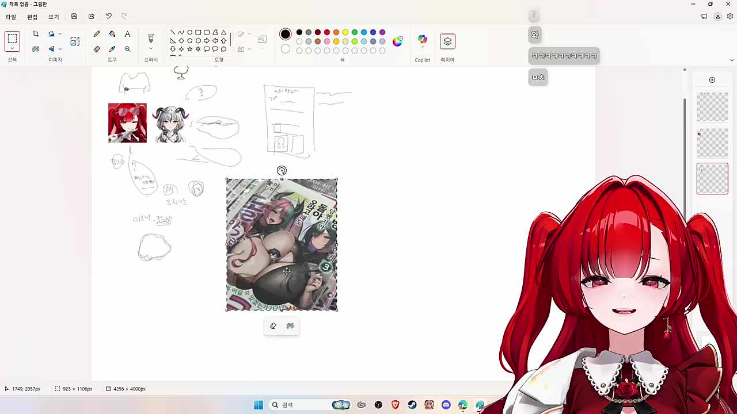Open the Edit colors wheel

click(x=398, y=41)
